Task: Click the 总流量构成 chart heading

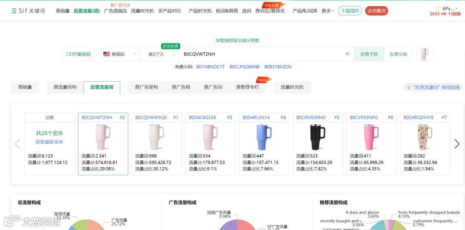Action: pyautogui.click(x=29, y=203)
